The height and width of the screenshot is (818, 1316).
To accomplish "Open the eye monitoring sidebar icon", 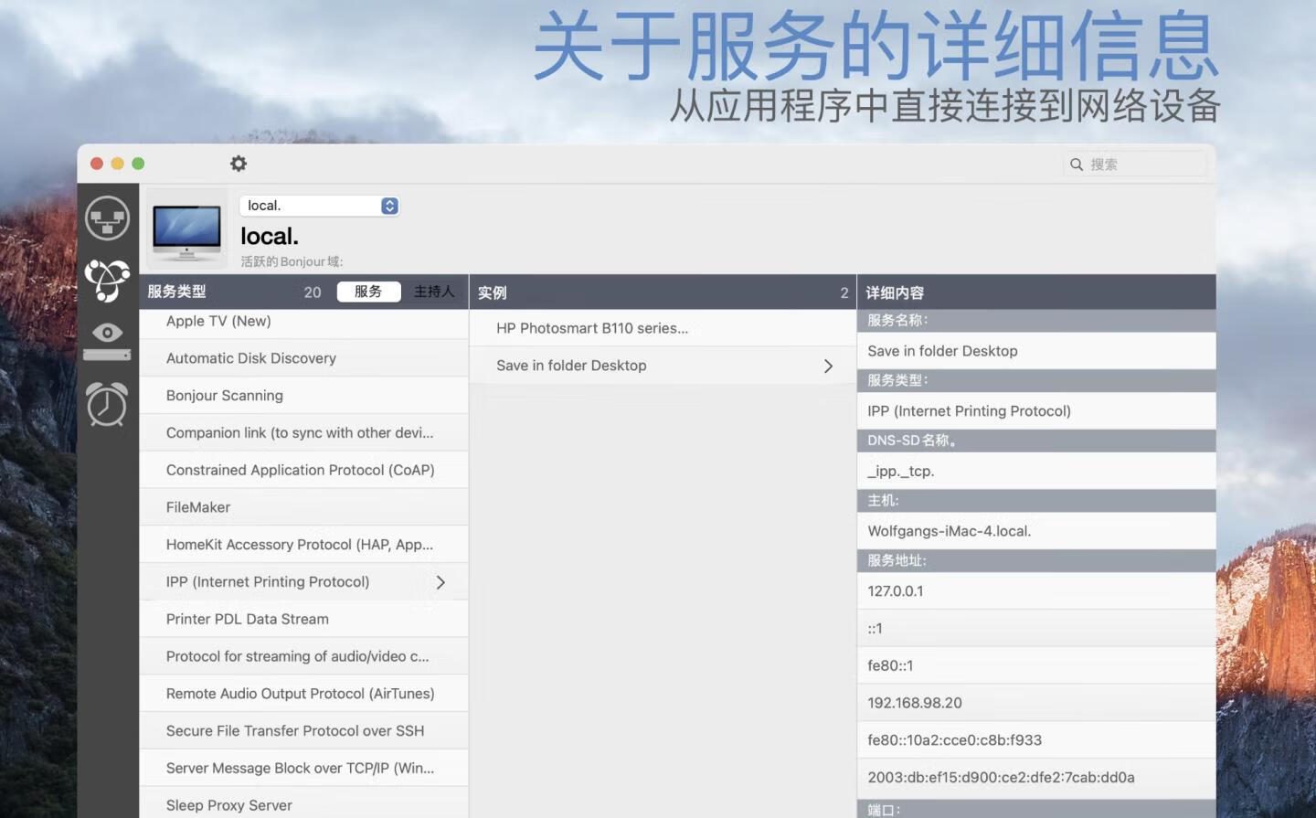I will coord(107,339).
